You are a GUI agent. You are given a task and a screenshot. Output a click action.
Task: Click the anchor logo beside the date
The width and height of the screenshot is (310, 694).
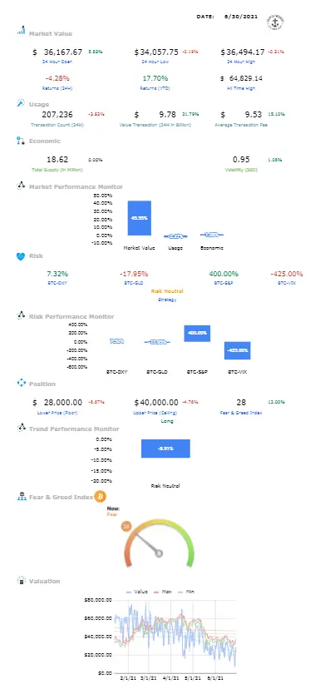[275, 21]
